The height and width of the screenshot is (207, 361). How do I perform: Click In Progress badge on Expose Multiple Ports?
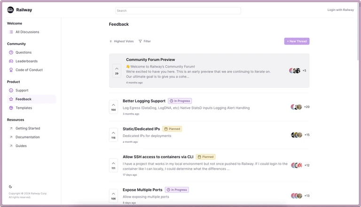pyautogui.click(x=177, y=190)
